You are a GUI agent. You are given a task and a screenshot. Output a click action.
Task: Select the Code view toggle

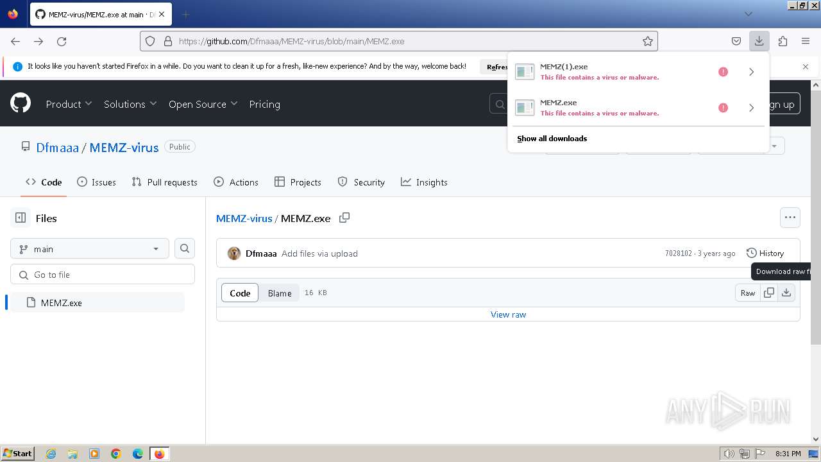pos(240,293)
